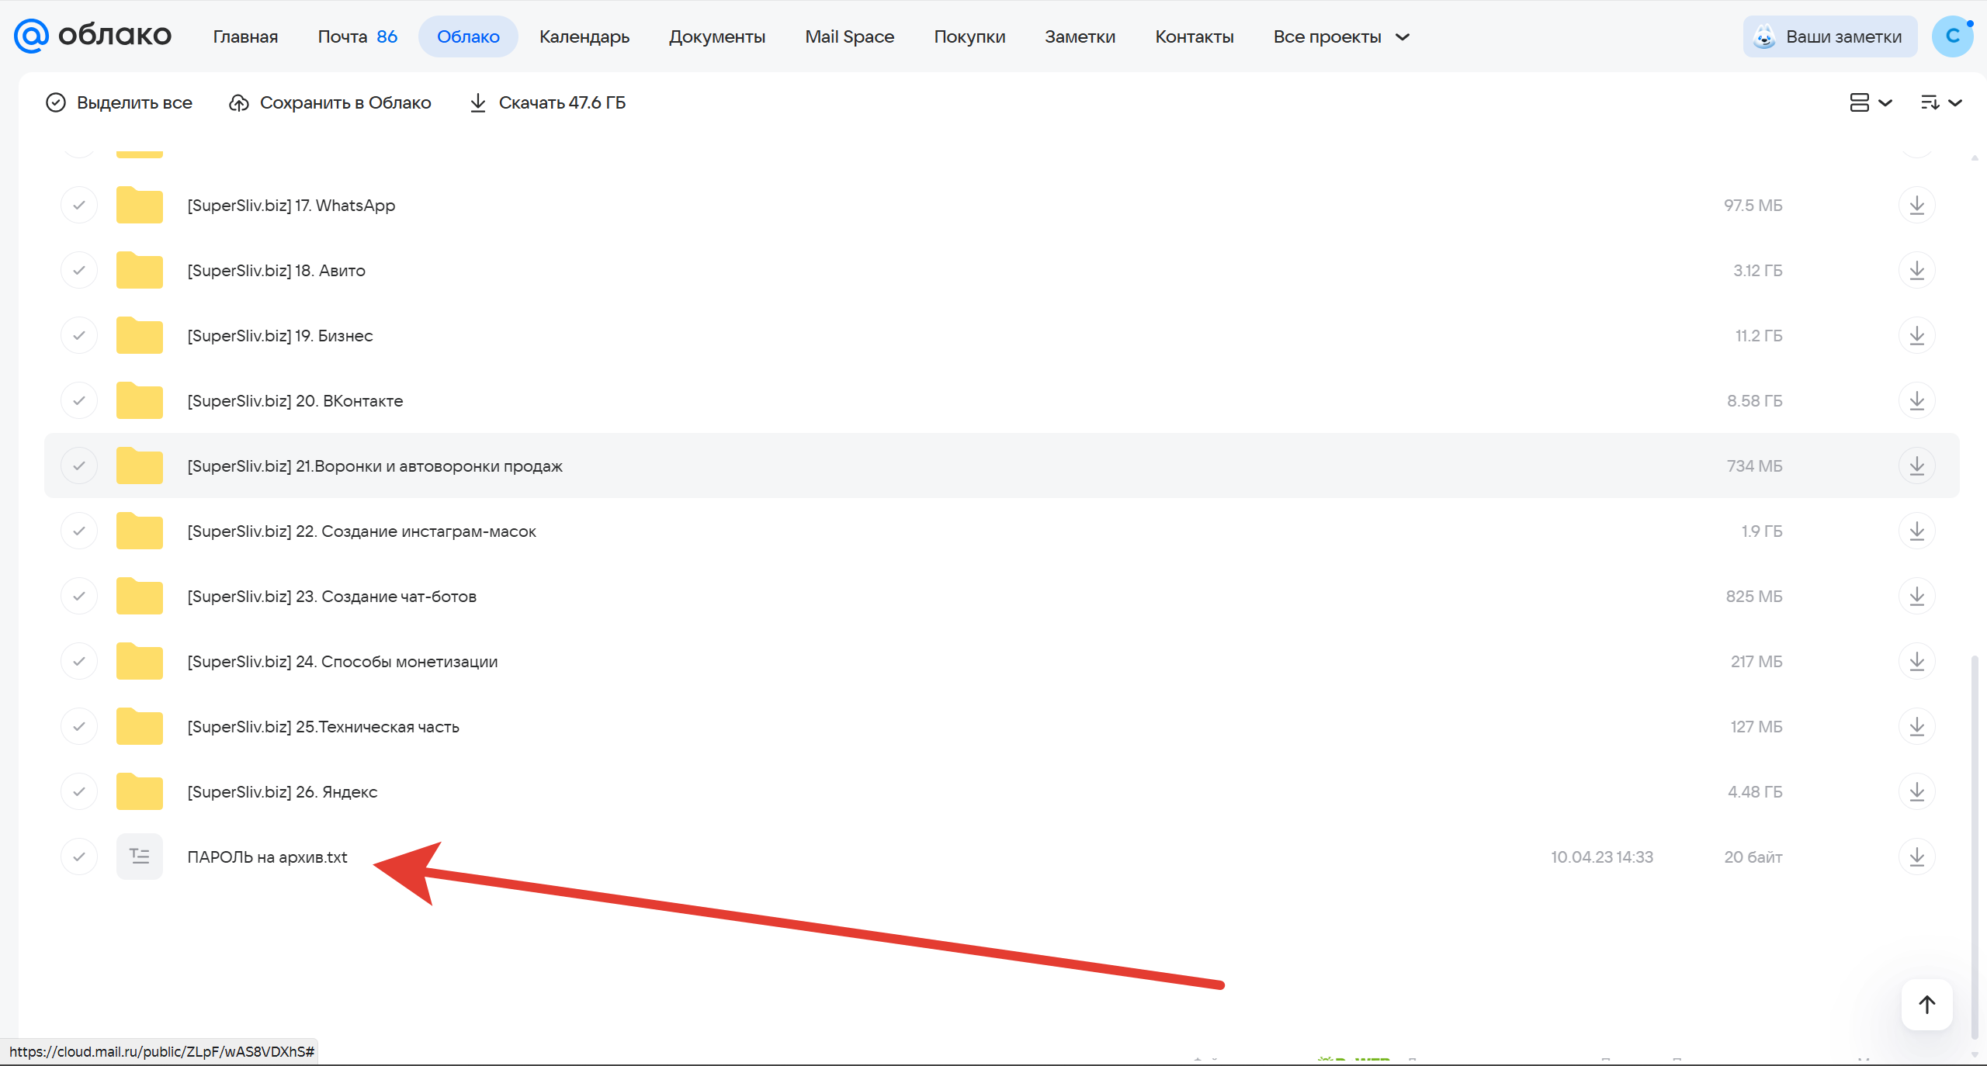Click download icon for 20. ВКонтакте folder
The image size is (1987, 1066).
(1916, 401)
